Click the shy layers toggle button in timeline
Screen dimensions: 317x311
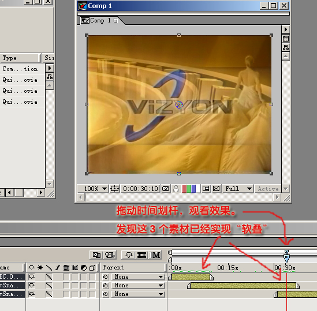(128, 255)
